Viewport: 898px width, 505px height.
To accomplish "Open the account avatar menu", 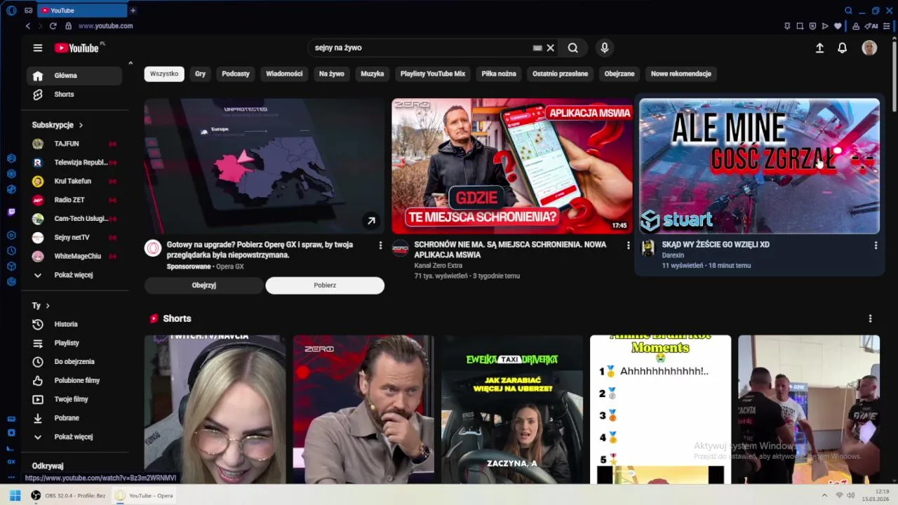I will 869,48.
